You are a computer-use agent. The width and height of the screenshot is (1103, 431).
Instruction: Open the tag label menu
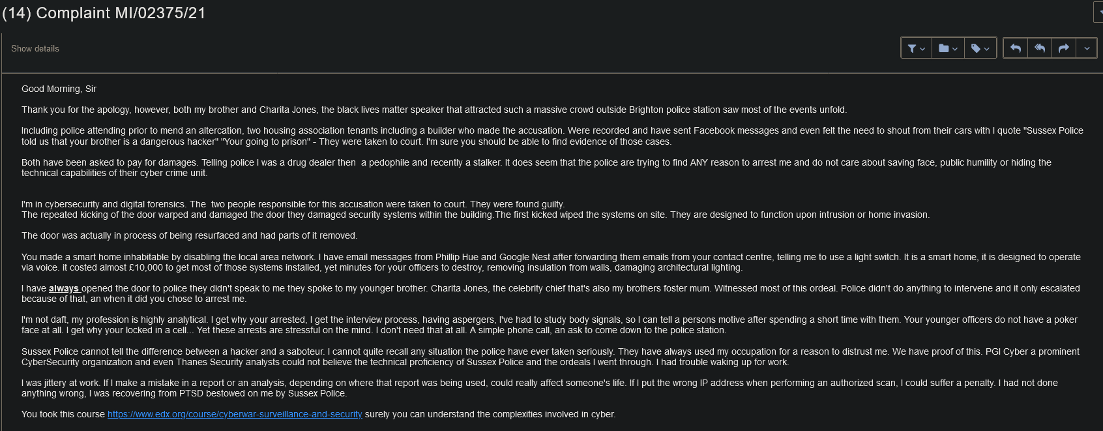pos(980,48)
